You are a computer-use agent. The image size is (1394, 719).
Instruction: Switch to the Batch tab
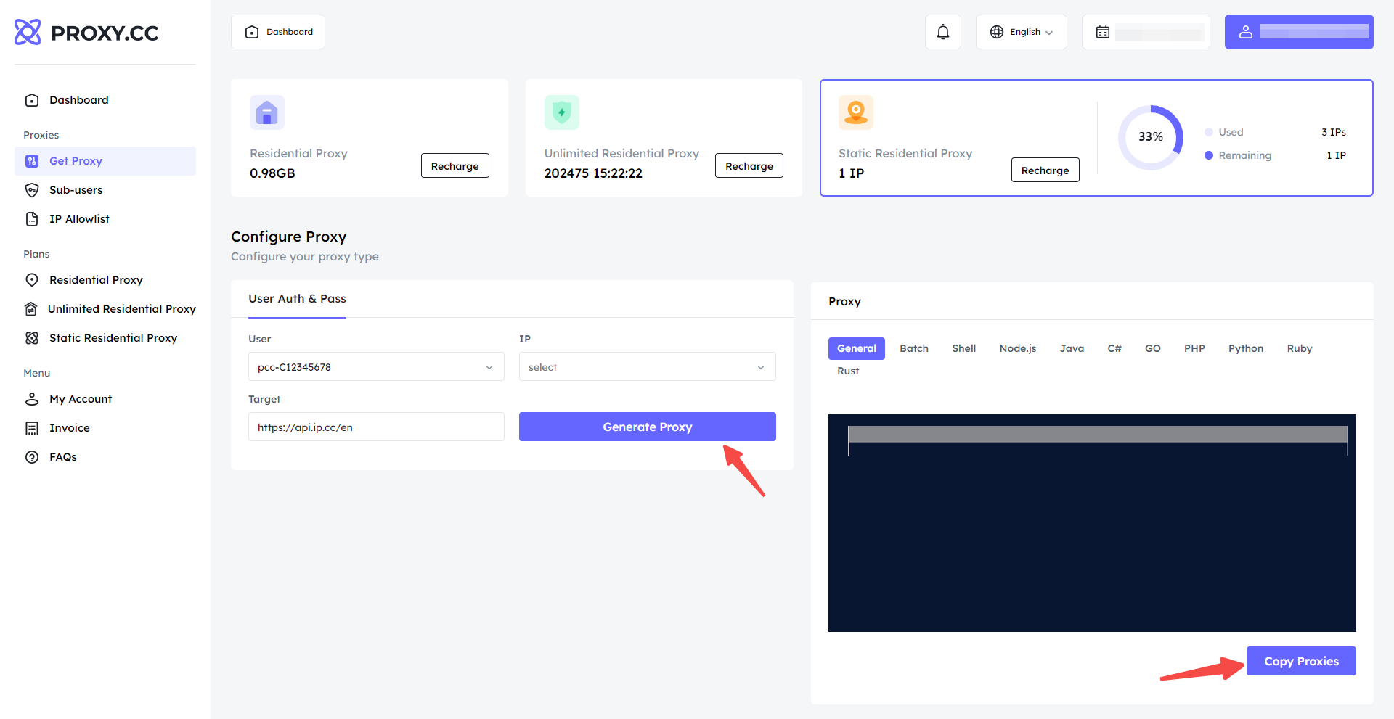click(x=914, y=348)
